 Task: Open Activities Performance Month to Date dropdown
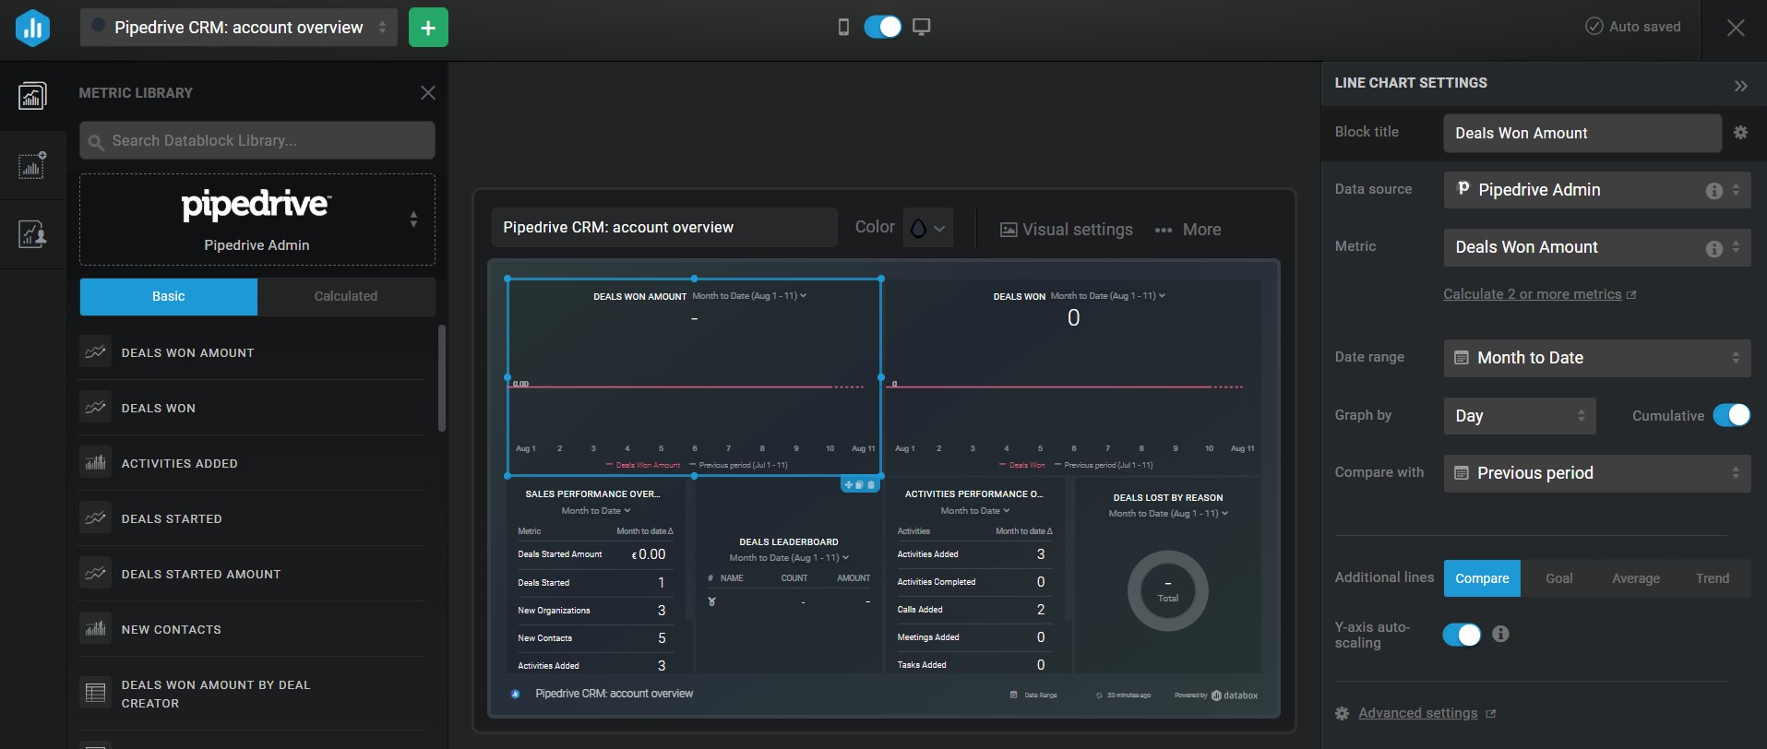point(975,511)
